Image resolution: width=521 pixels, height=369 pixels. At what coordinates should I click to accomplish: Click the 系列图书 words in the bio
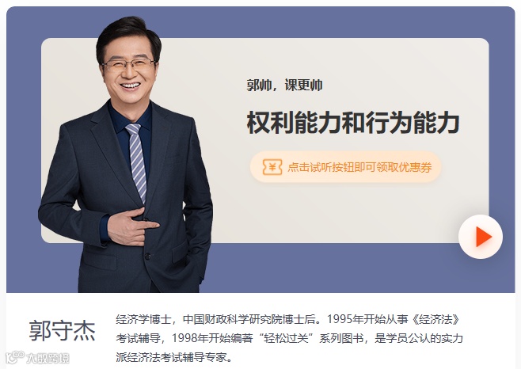coord(341,338)
